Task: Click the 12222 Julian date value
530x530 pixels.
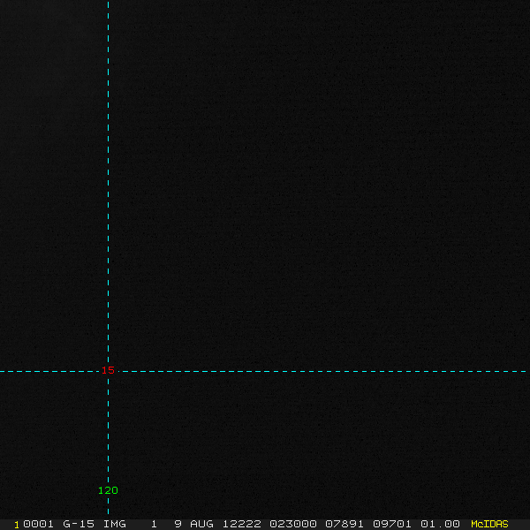Action: click(x=242, y=524)
